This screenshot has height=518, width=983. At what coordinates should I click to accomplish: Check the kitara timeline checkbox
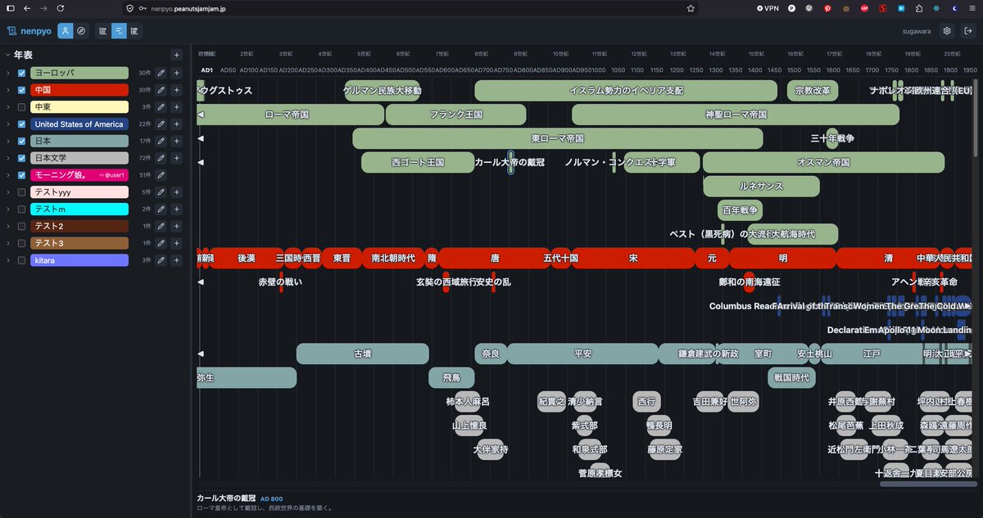[x=22, y=260]
